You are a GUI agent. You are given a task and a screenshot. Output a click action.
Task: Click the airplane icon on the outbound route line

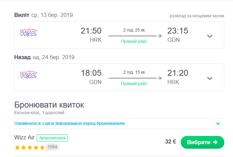(160, 36)
